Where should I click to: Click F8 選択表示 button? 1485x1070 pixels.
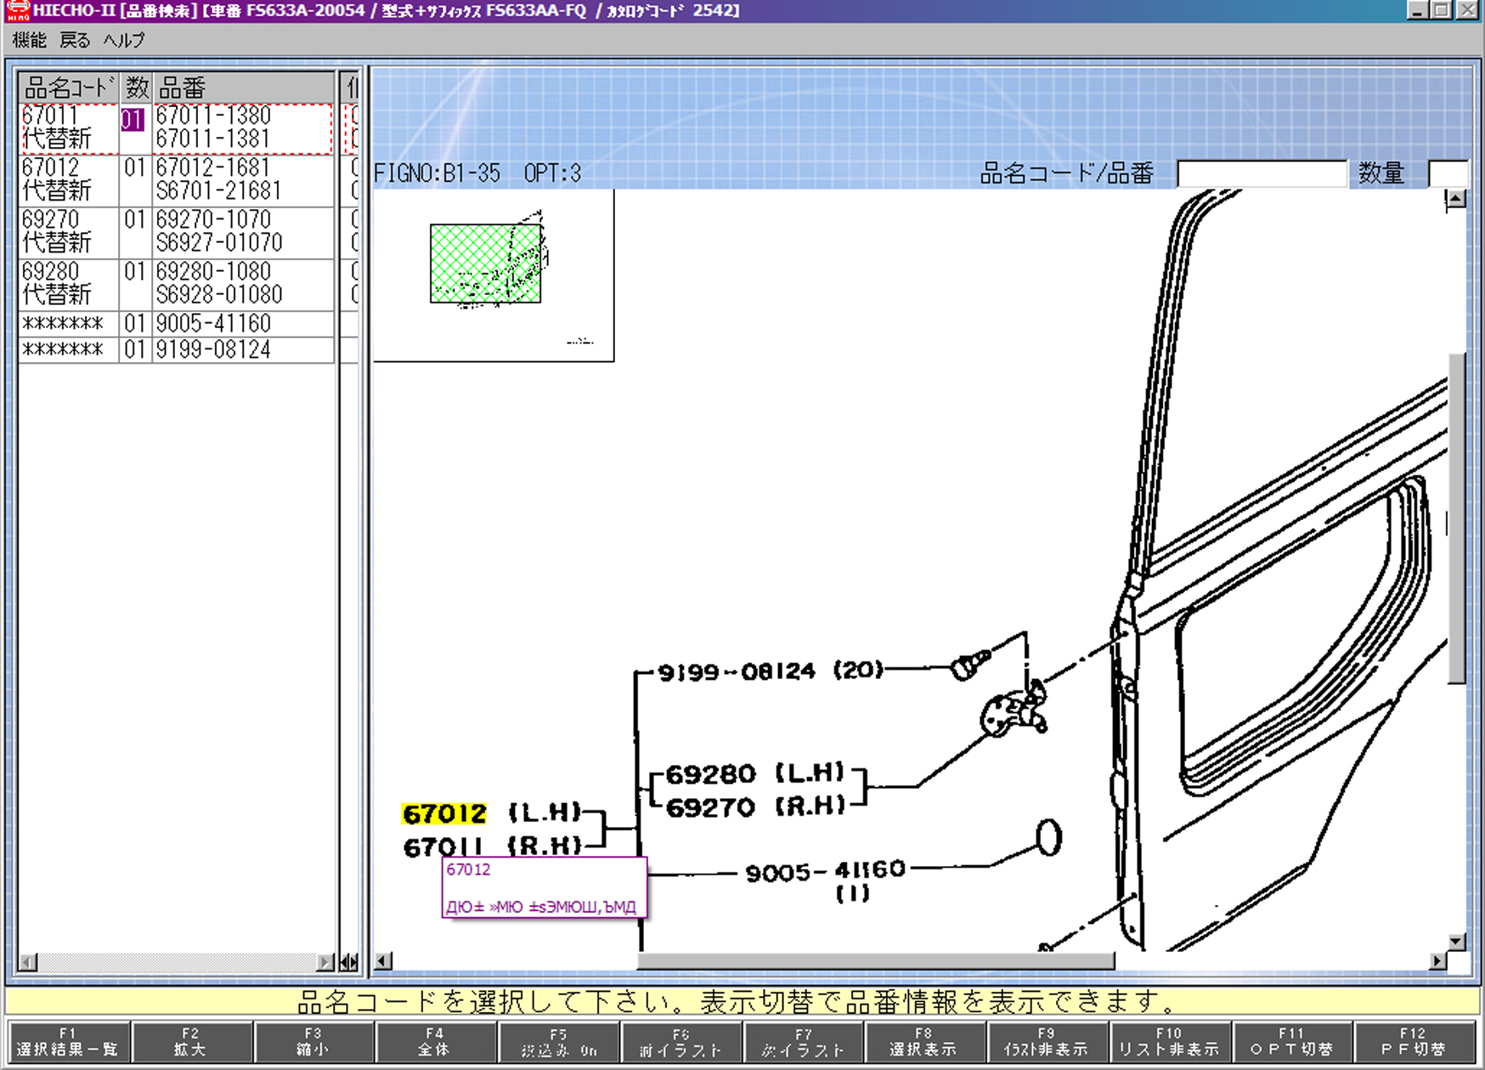[x=923, y=1041]
